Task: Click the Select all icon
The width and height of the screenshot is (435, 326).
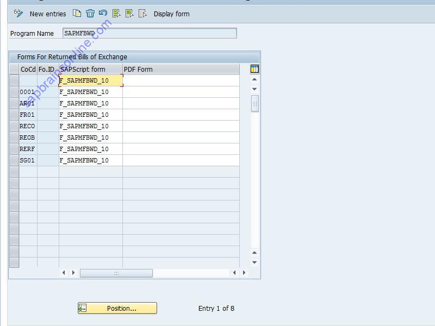Action: (116, 13)
